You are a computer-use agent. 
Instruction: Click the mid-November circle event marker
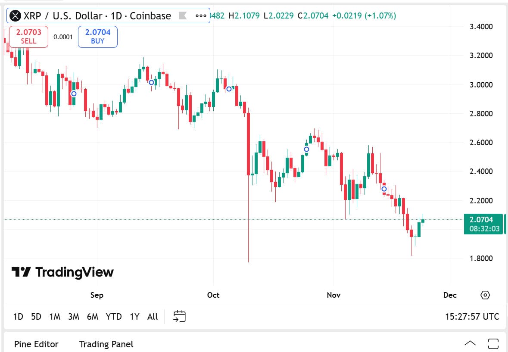pyautogui.click(x=384, y=189)
